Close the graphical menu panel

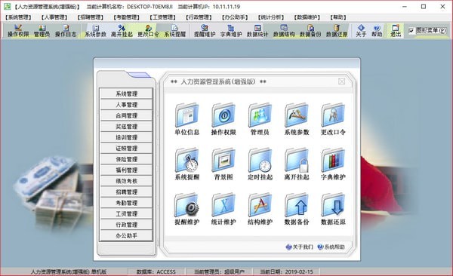pos(341,81)
